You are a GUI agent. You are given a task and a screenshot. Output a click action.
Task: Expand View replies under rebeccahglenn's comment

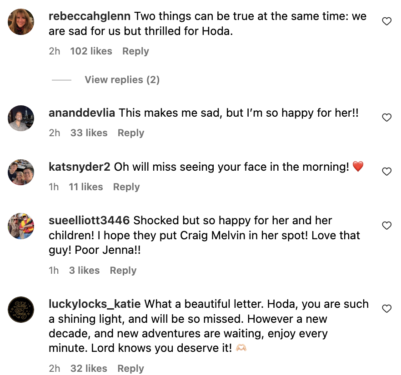pos(122,79)
